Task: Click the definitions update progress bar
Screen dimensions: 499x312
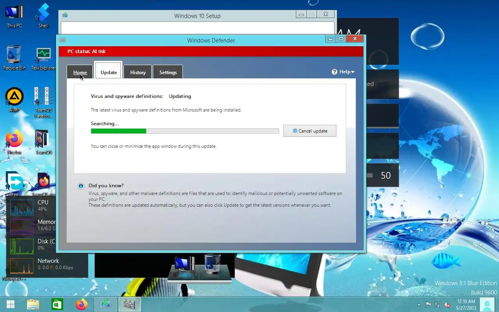Action: coord(185,131)
